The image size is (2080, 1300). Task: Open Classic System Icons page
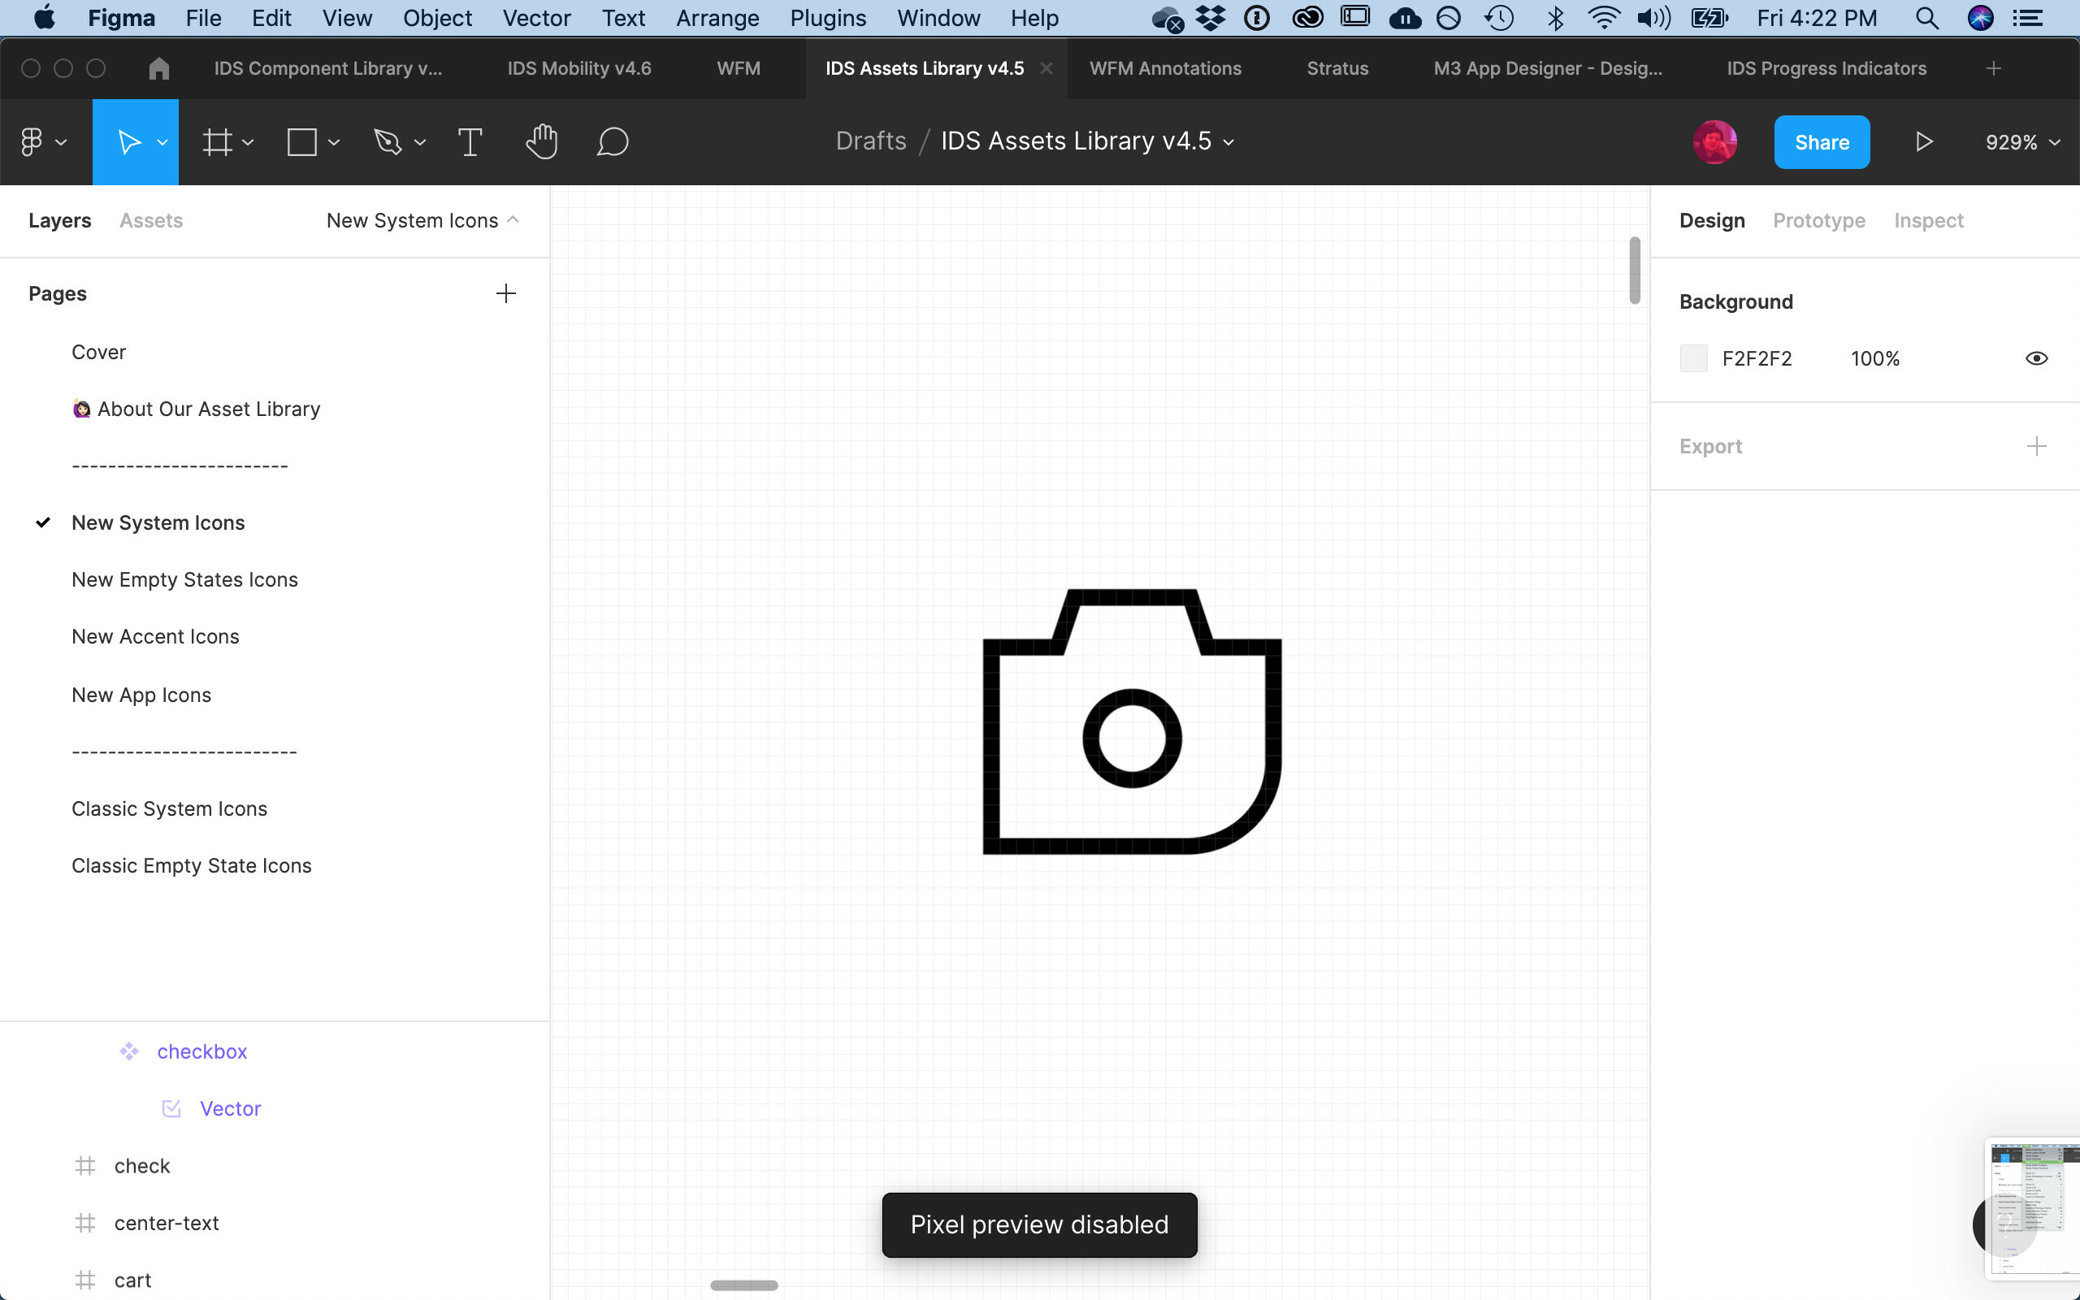tap(169, 809)
